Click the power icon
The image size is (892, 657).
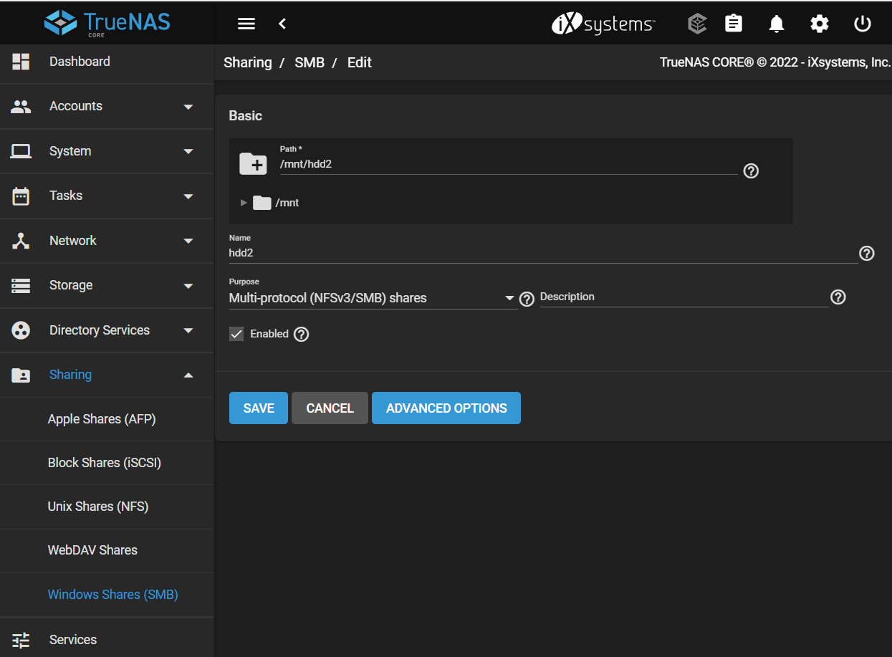863,24
